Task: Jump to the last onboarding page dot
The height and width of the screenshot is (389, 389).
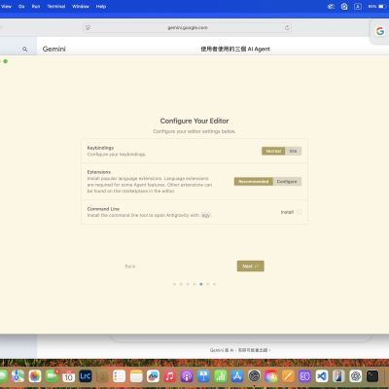Action: [x=214, y=284]
